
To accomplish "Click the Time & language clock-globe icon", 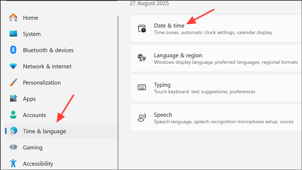I will [13, 131].
